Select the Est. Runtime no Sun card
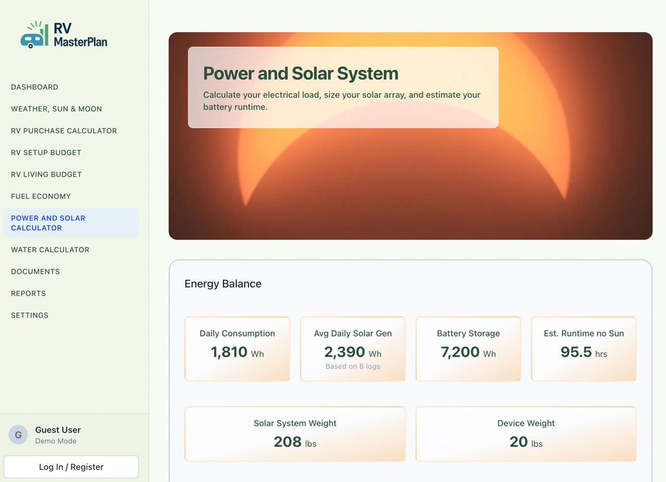This screenshot has height=482, width=666. pyautogui.click(x=584, y=349)
